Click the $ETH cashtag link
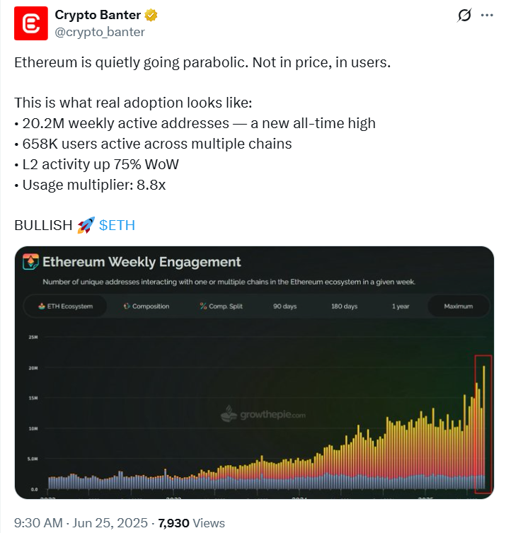The image size is (506, 533). tap(117, 225)
